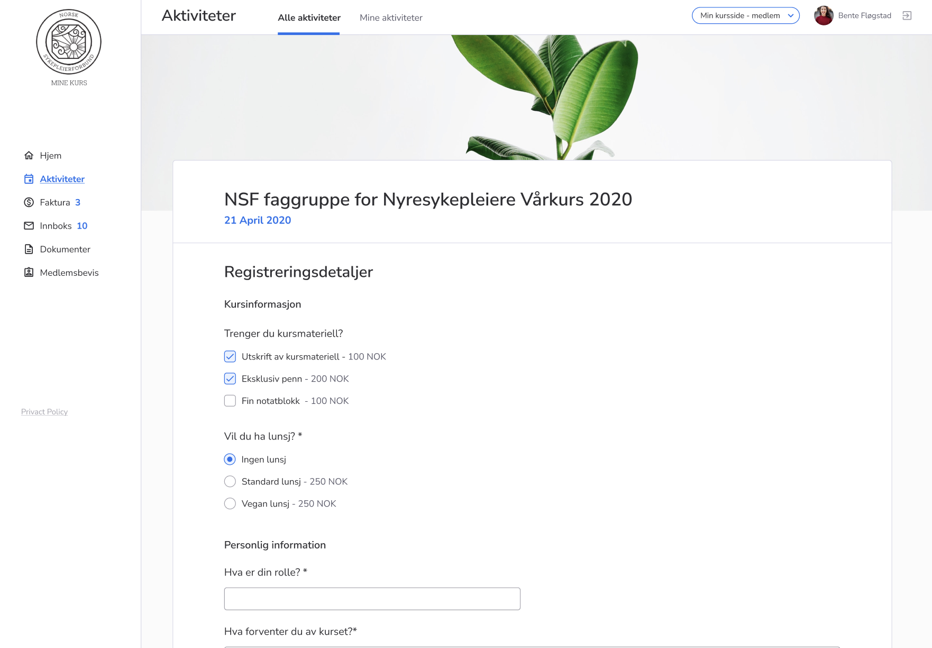Click the NSF faggruppe Vårkurs 2020 title
The image size is (932, 648).
(428, 199)
